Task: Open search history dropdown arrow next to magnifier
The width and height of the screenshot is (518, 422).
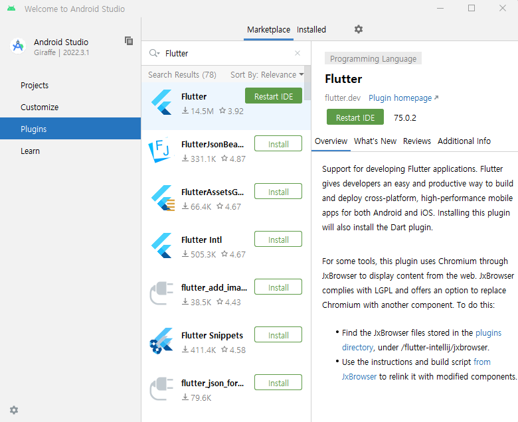Action: click(158, 54)
